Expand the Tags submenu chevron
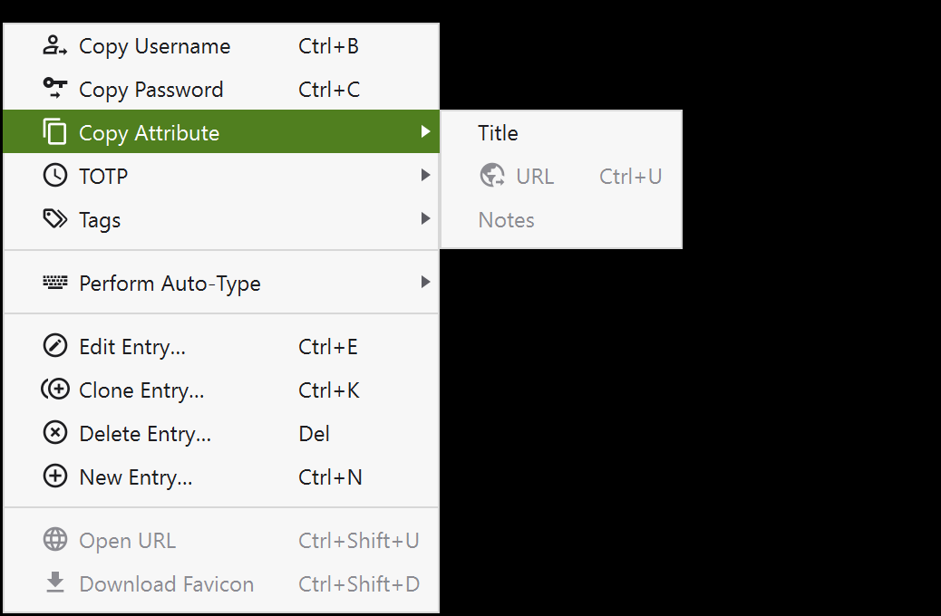The width and height of the screenshot is (941, 616). point(426,218)
